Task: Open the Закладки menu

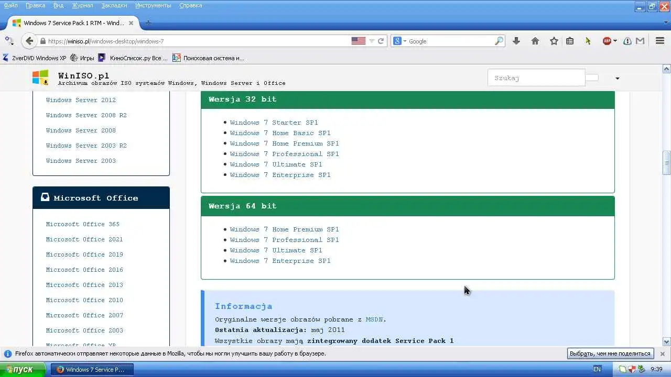Action: point(114,5)
